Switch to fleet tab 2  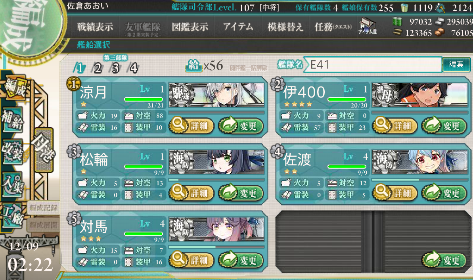[x=98, y=68]
